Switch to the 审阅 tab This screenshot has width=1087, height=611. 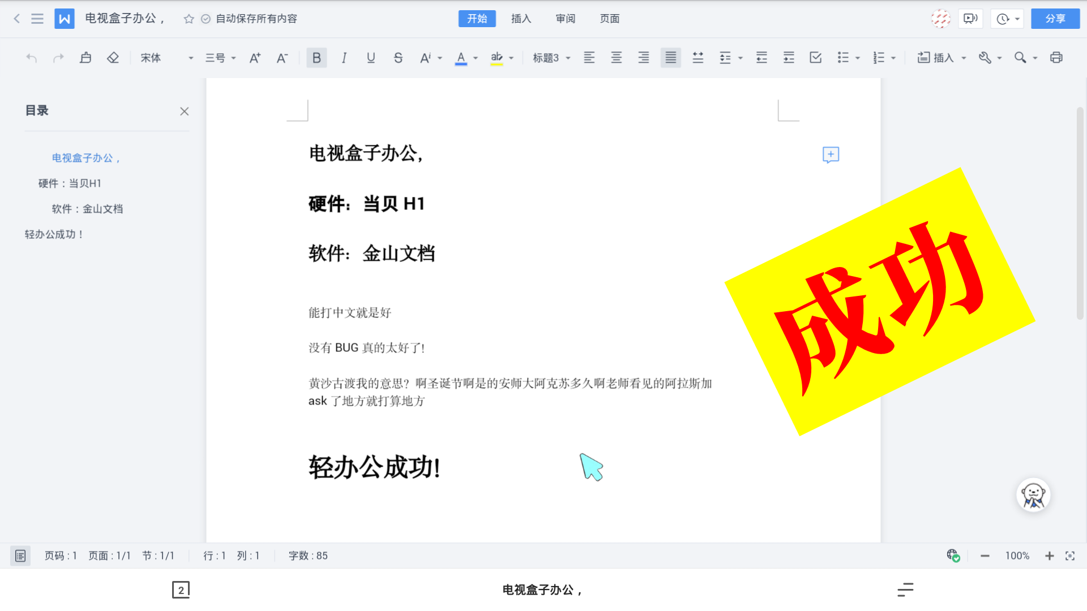pos(566,19)
